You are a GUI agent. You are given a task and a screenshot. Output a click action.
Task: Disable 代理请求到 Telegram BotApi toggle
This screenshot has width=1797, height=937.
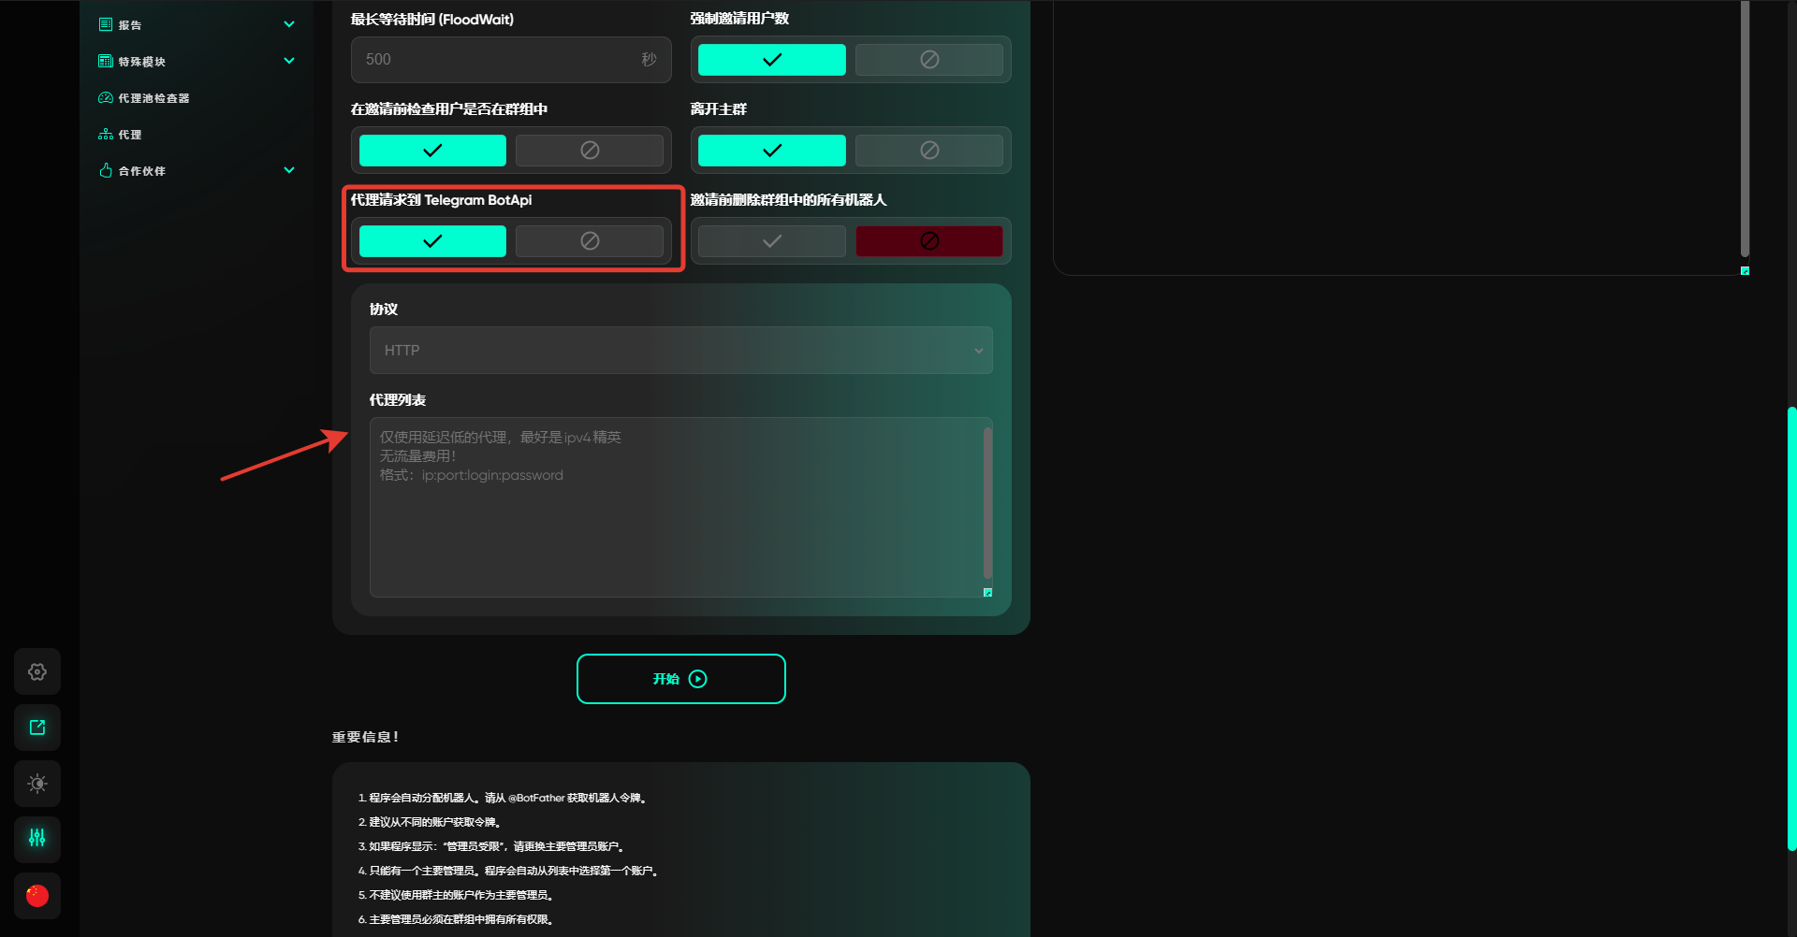click(x=589, y=241)
